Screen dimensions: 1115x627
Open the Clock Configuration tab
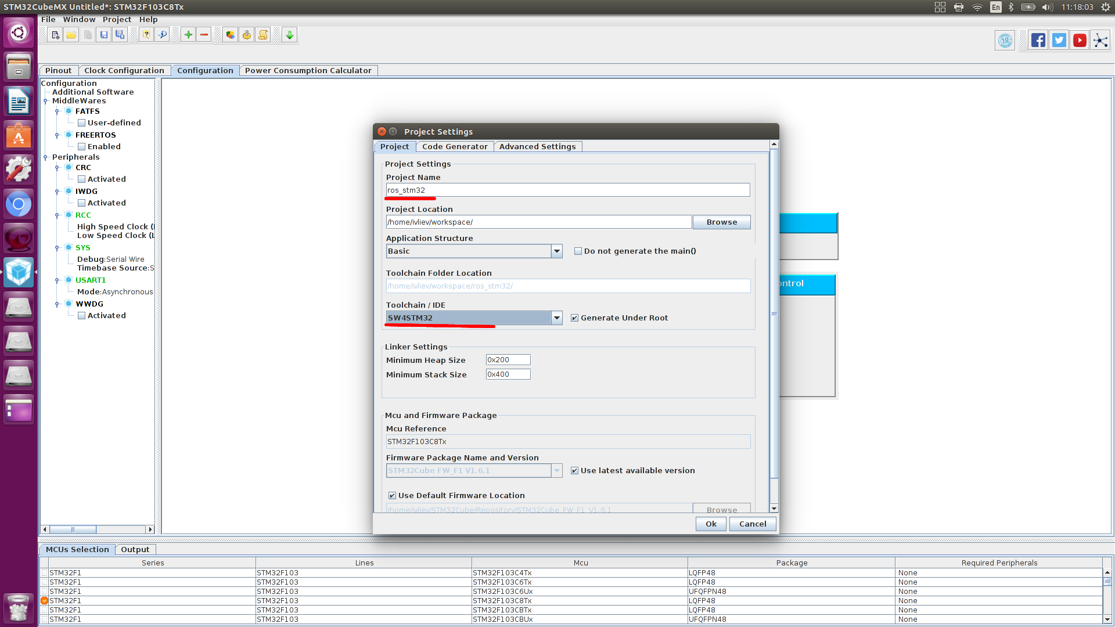pos(124,71)
